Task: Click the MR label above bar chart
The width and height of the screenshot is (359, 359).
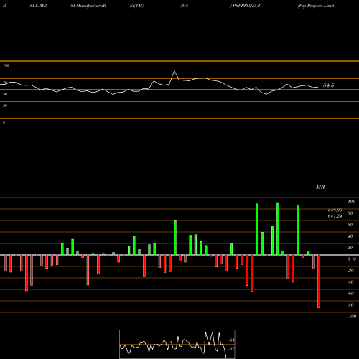Action: pyautogui.click(x=320, y=187)
